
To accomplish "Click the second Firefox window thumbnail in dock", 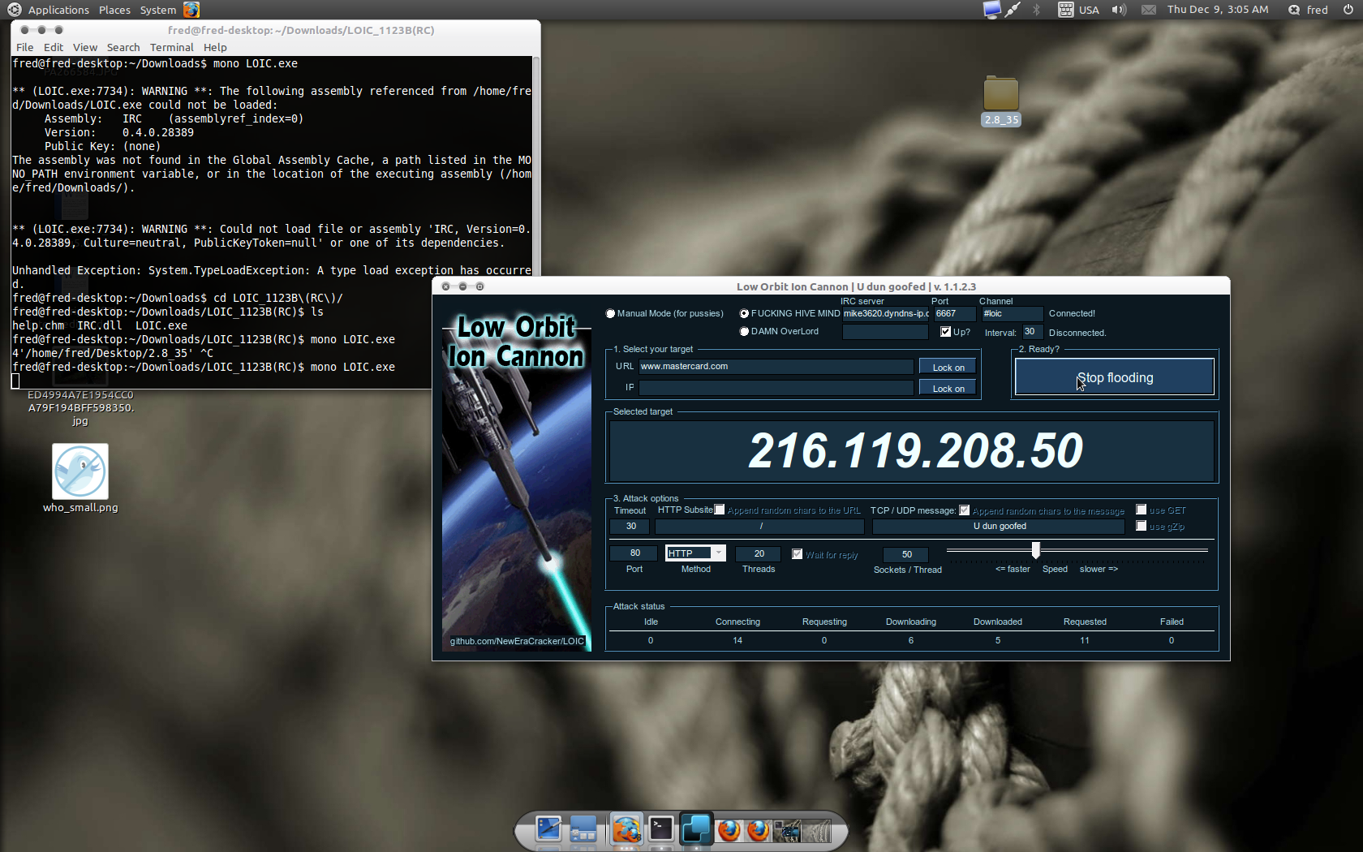I will [759, 831].
